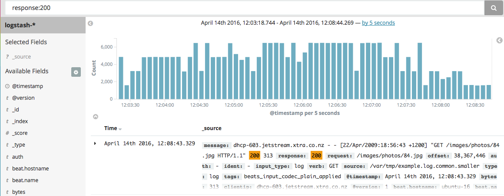Select the _index field
504x196 pixels.
(x=20, y=121)
